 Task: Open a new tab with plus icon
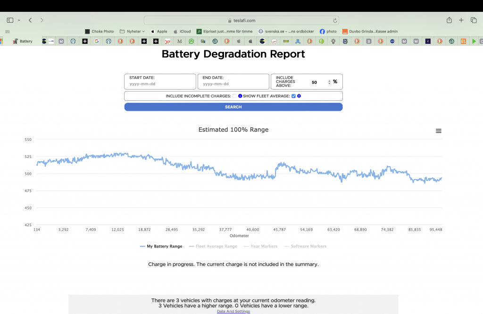[x=461, y=20]
